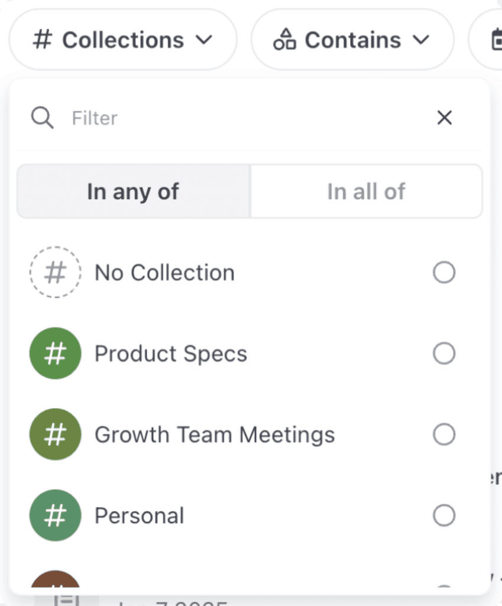Select the Growth Team Meetings radio button
This screenshot has height=606, width=502.
tap(444, 435)
